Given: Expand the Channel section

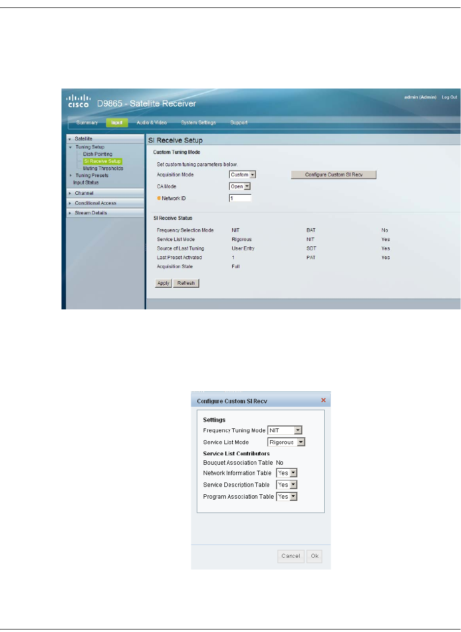Looking at the screenshot, I should (x=105, y=193).
